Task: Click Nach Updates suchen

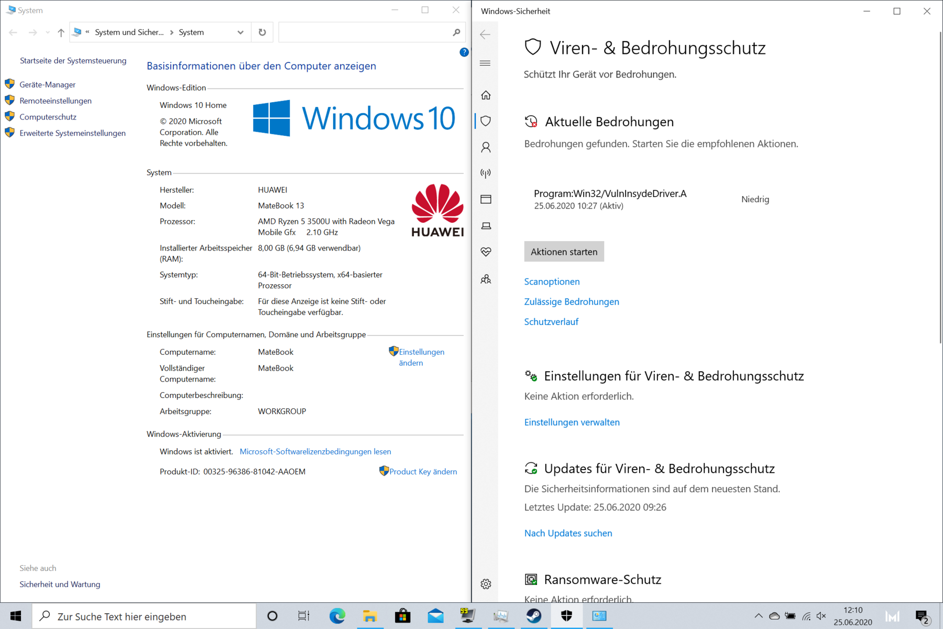Action: 568,533
